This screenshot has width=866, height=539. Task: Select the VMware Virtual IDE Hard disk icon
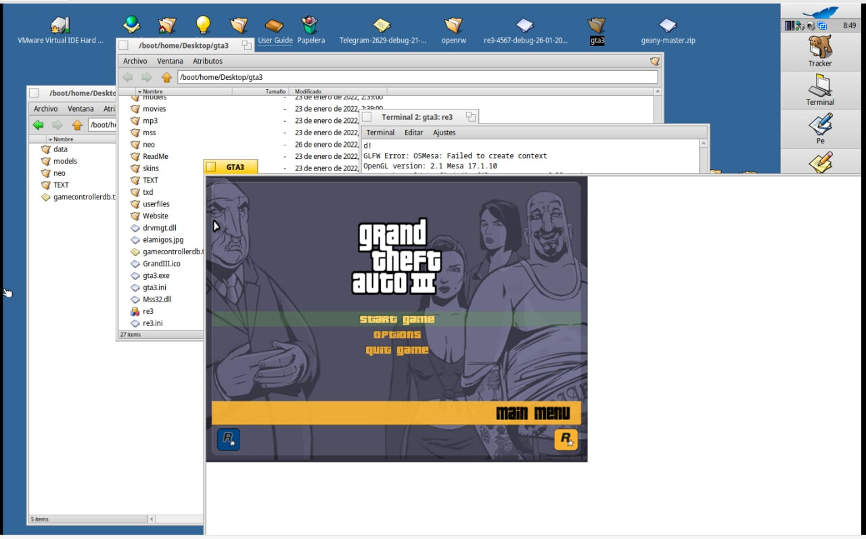[60, 30]
